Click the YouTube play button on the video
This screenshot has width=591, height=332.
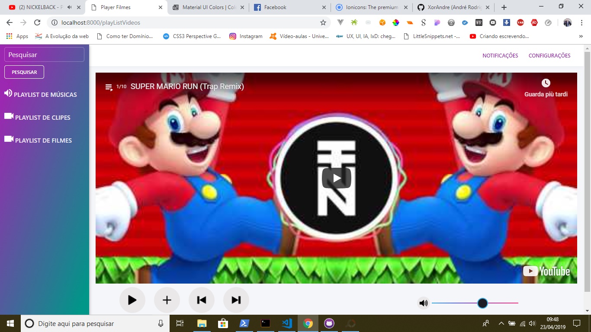(336, 178)
